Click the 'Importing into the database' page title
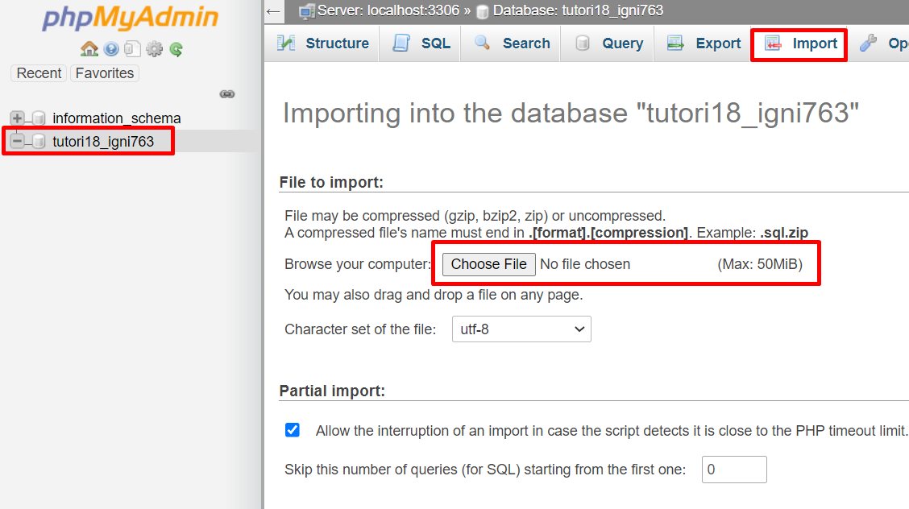Image resolution: width=909 pixels, height=509 pixels. click(x=571, y=113)
